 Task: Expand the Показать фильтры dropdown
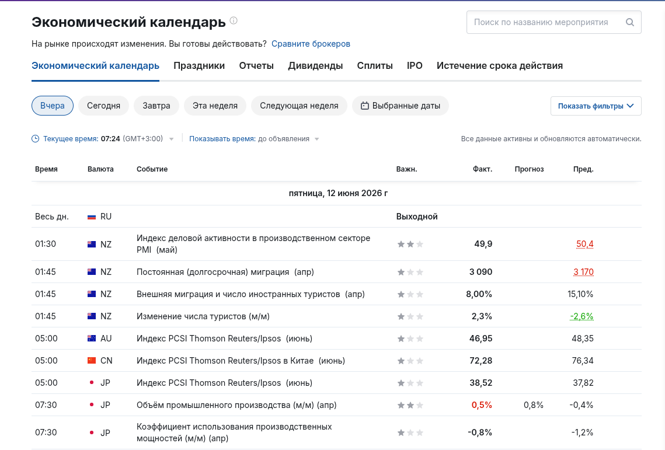[x=596, y=106]
